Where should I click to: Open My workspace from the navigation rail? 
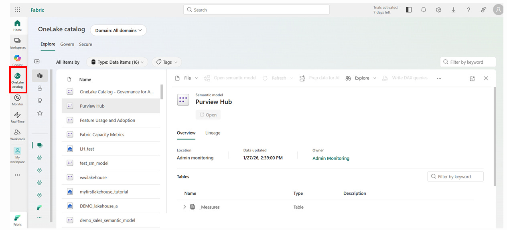click(x=17, y=155)
